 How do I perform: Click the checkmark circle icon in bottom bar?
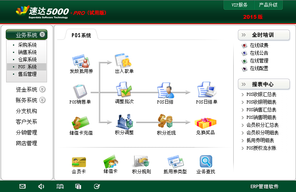click(x=97, y=187)
